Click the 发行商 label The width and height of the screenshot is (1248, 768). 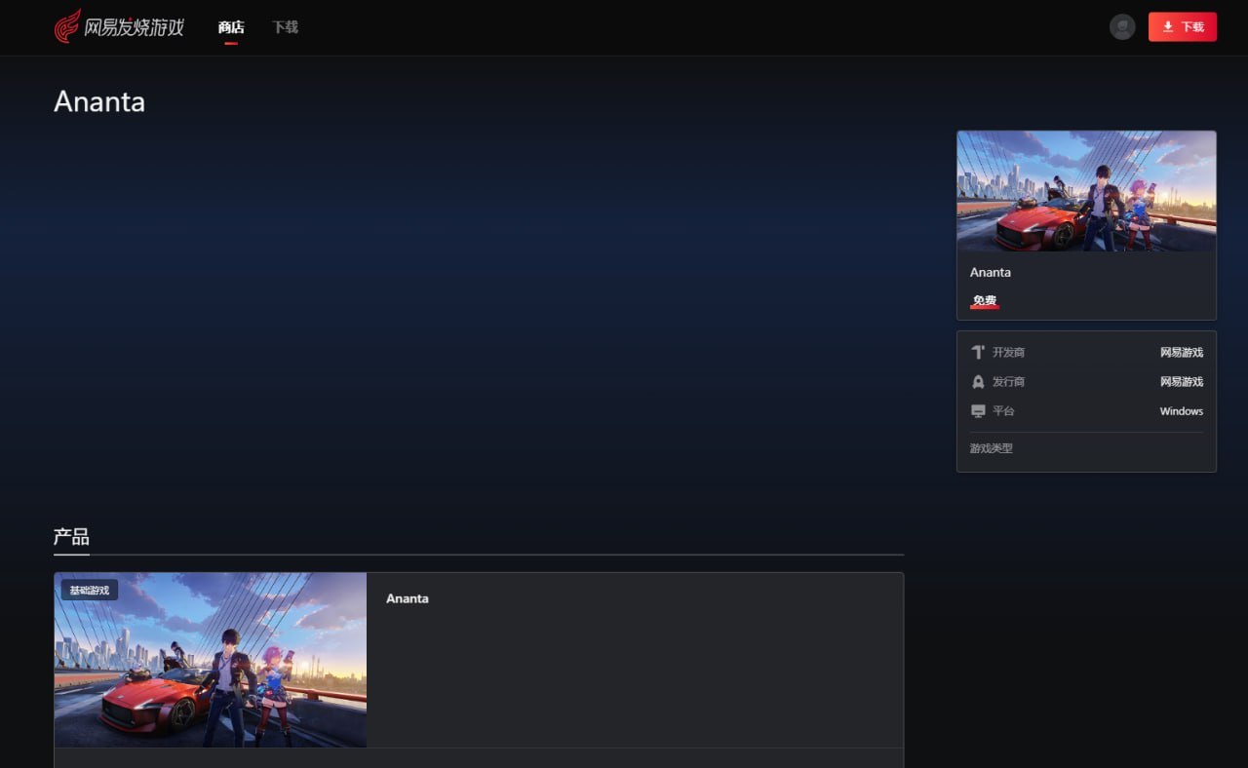[x=1008, y=382]
